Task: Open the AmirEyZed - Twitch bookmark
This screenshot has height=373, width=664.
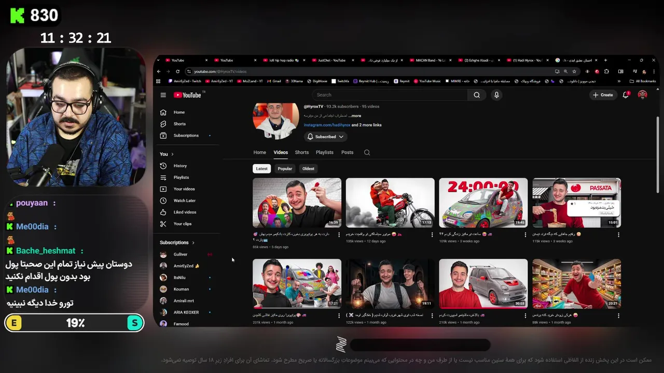Action: [185, 81]
